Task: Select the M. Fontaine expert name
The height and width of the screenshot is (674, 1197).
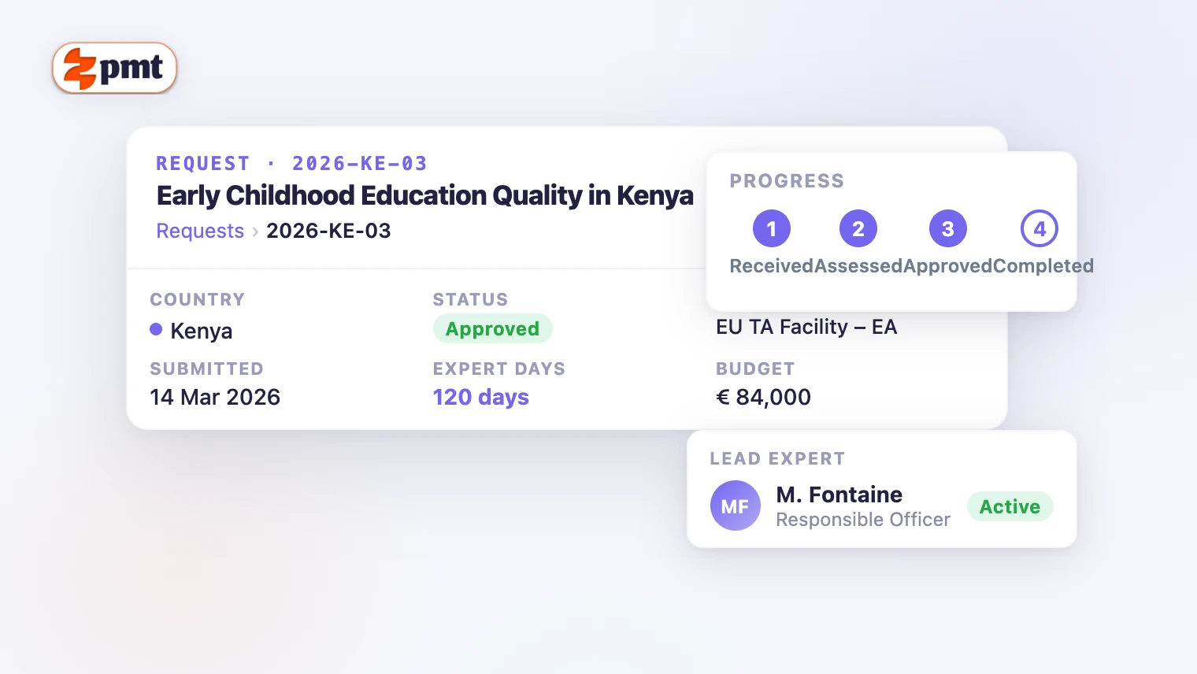Action: point(839,494)
